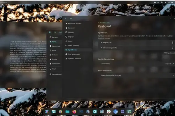Click the Chinese (Bopomofo) drag handle
175x116 pixels.
(x=101, y=48)
